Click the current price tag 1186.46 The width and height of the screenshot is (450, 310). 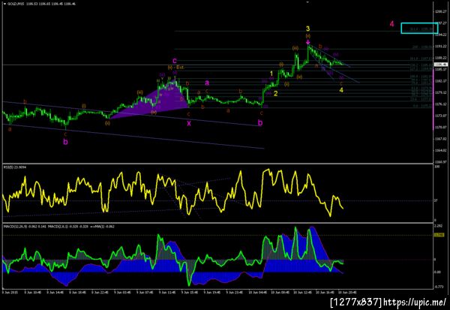tap(441, 65)
